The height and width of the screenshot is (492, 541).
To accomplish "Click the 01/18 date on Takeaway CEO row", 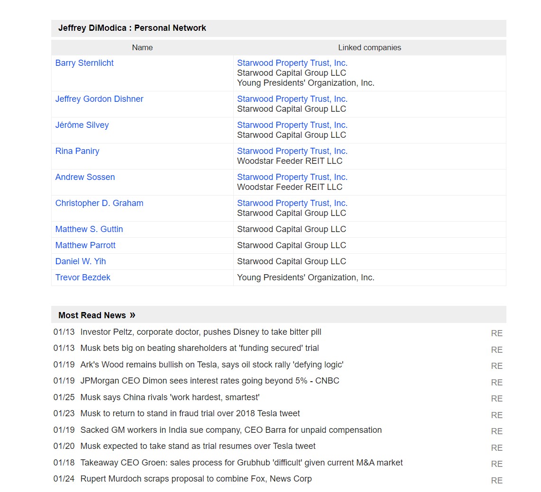I will (64, 463).
